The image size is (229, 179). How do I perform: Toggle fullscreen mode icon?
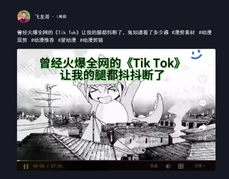(x=181, y=166)
